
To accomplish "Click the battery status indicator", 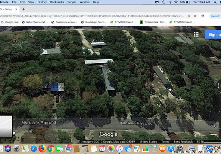I will click(185, 2).
